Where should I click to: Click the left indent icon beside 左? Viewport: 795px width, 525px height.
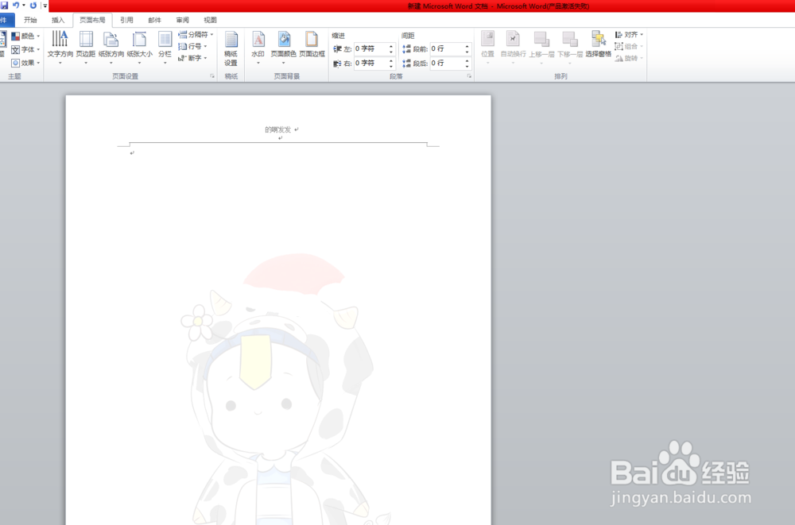click(x=337, y=48)
